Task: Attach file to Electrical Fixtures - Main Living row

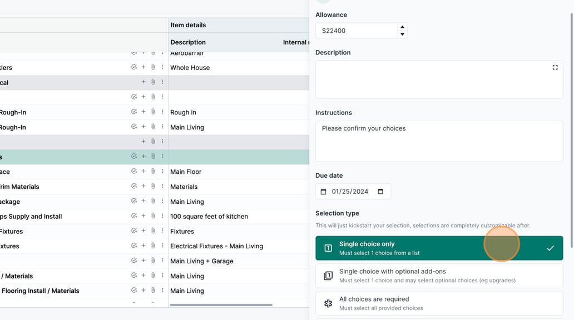Action: [153, 246]
